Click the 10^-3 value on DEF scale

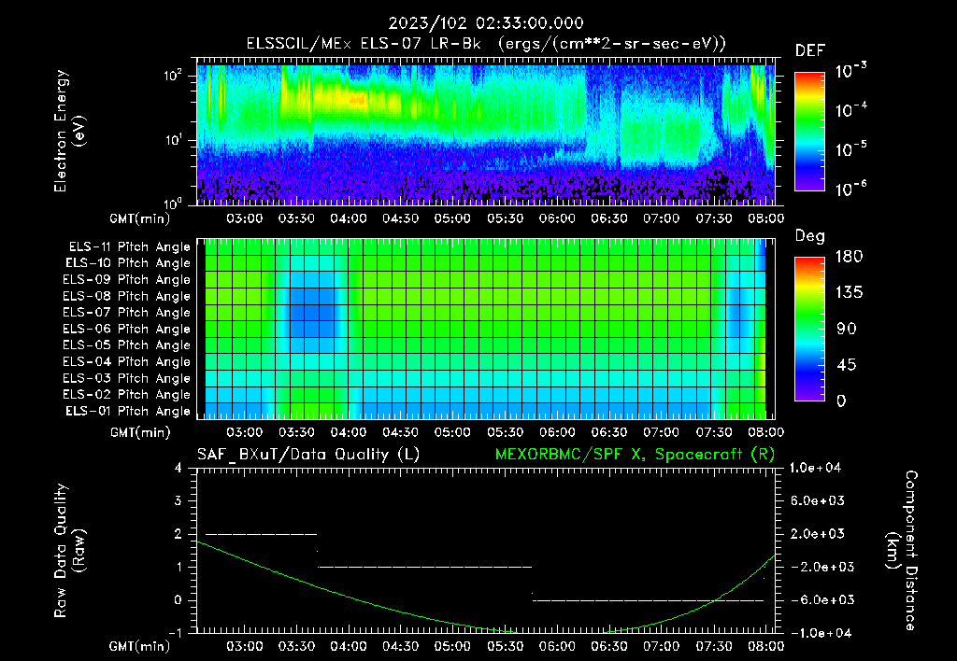pyautogui.click(x=850, y=70)
